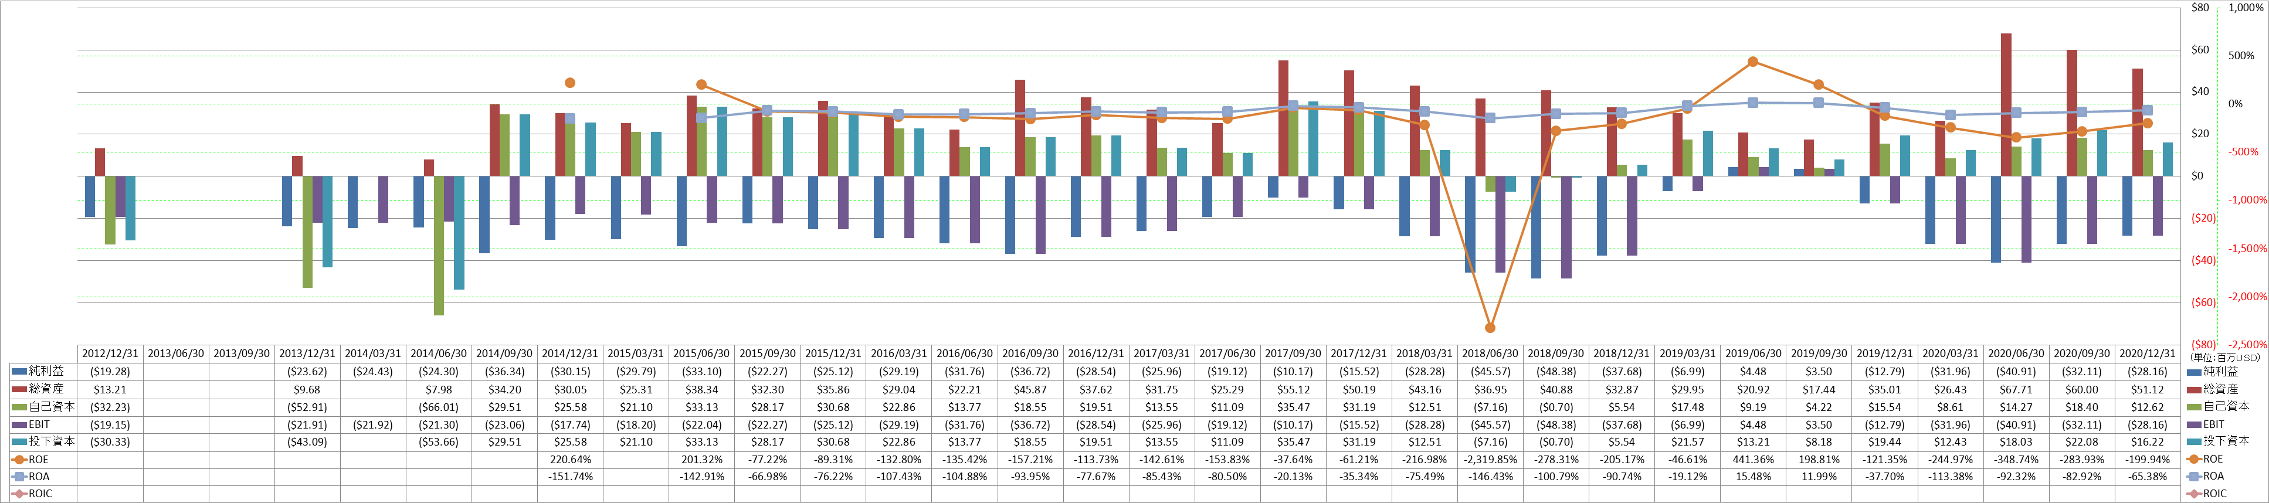Click the 1,000% percentage axis label
The width and height of the screenshot is (2269, 503).
tap(2245, 8)
